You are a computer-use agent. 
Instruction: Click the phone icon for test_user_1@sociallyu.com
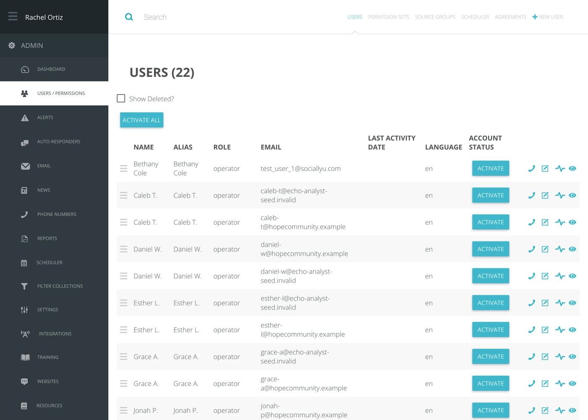(531, 168)
